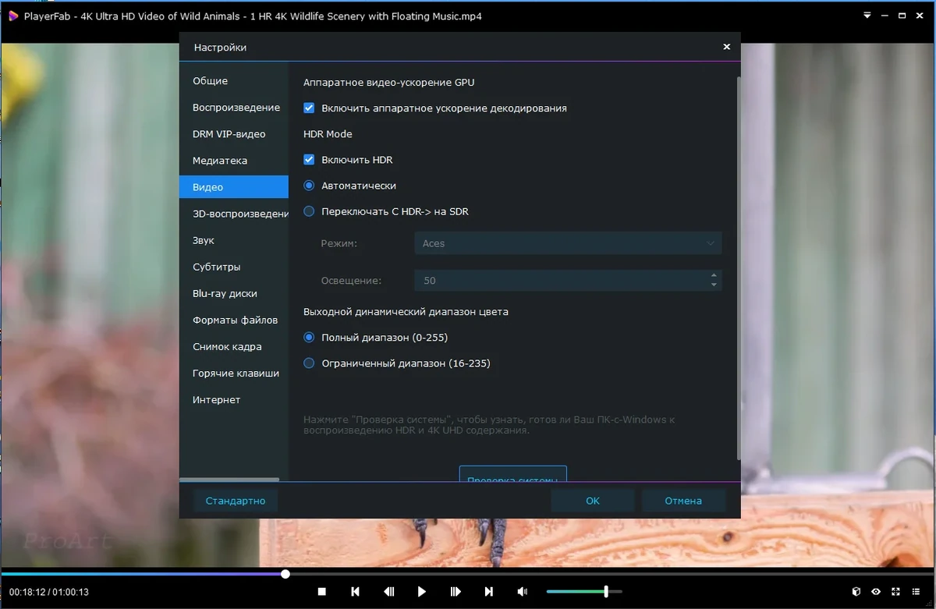The width and height of the screenshot is (936, 609).
Task: Open the 3D cube icon
Action: coord(856,592)
